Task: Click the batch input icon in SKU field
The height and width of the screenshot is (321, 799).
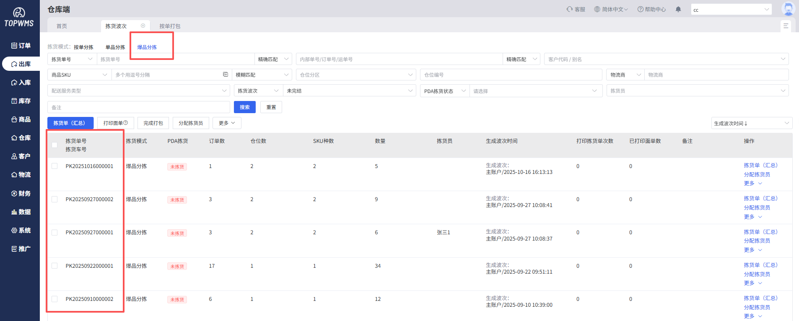Action: 226,75
